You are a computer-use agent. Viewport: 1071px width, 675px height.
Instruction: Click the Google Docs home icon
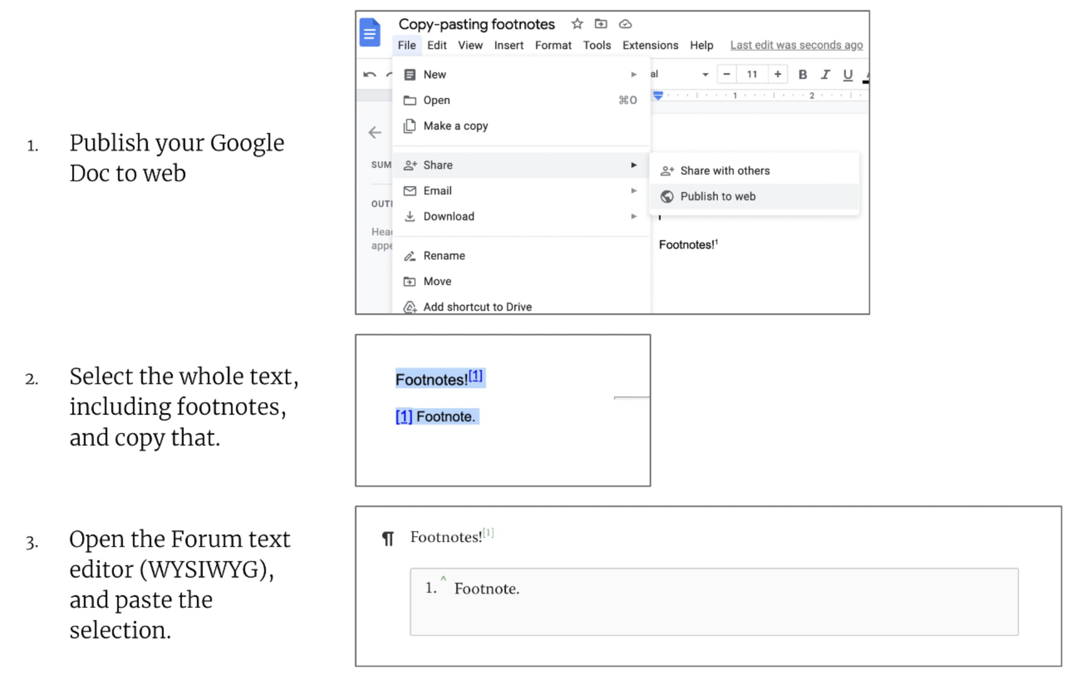click(x=370, y=32)
